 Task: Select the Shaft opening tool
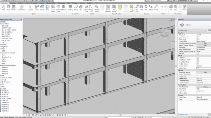coord(141,8)
